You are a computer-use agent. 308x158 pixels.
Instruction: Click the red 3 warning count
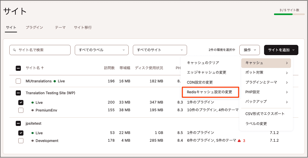[x=244, y=141]
